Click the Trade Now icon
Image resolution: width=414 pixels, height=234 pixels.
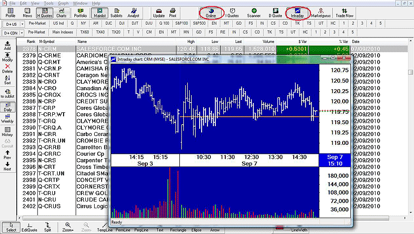point(345,13)
